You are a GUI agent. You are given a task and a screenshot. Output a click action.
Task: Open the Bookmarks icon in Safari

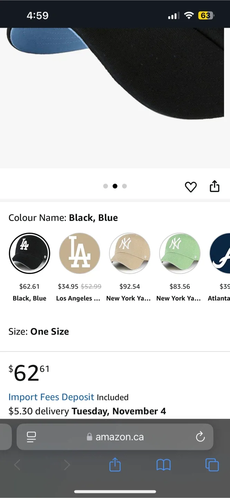[x=163, y=465]
